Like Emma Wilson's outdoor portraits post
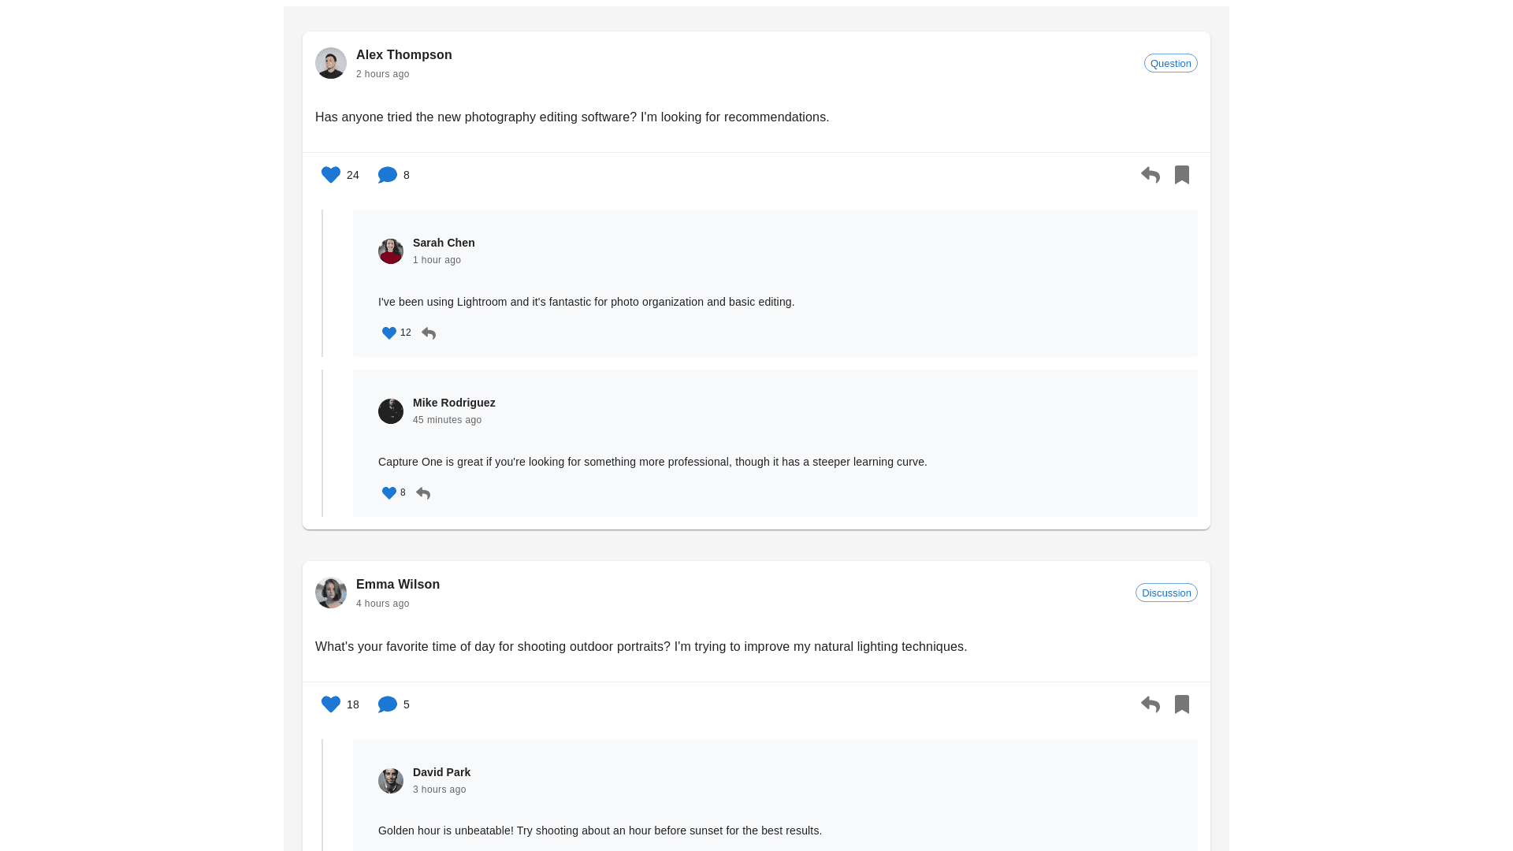The image size is (1513, 851). tap(331, 704)
